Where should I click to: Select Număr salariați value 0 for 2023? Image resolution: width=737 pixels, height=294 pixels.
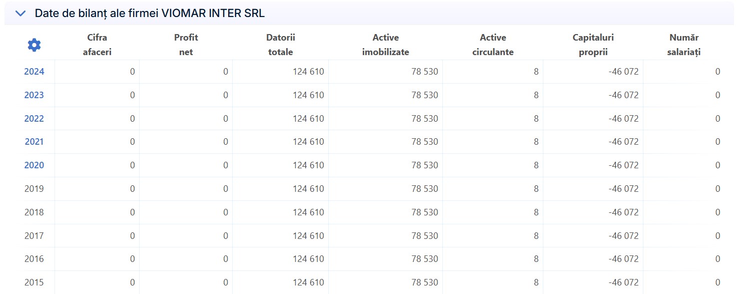717,95
